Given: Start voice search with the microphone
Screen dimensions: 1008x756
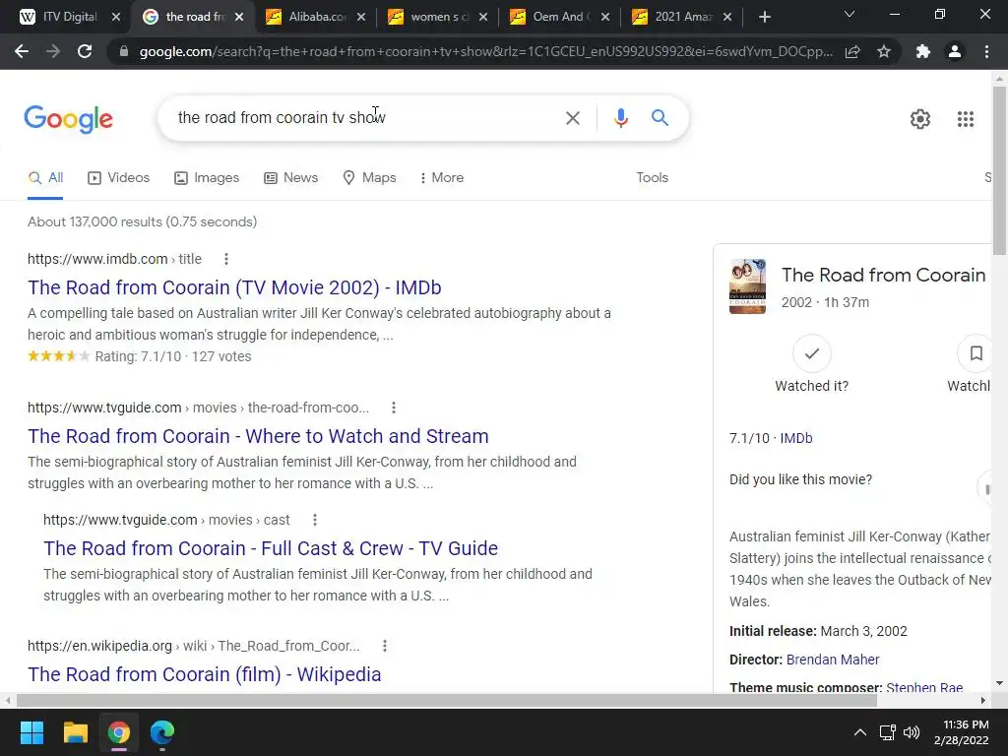Looking at the screenshot, I should 620,118.
